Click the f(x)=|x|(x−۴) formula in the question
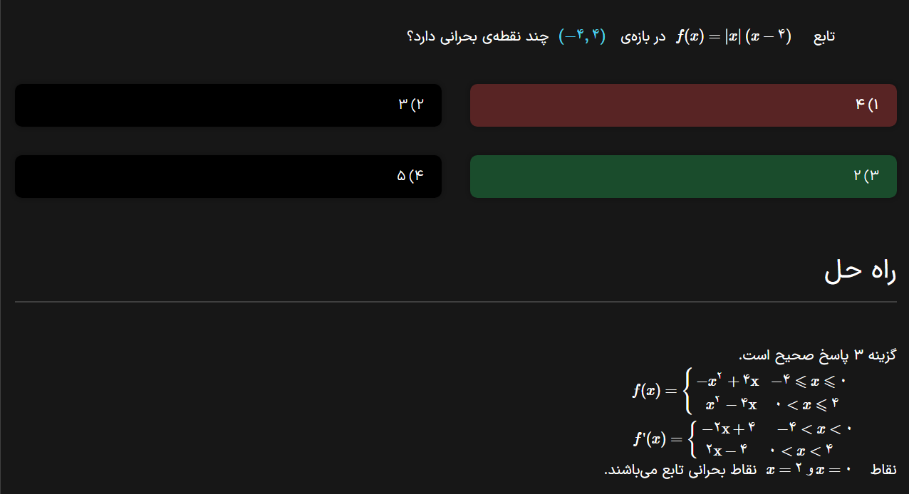 [x=734, y=36]
